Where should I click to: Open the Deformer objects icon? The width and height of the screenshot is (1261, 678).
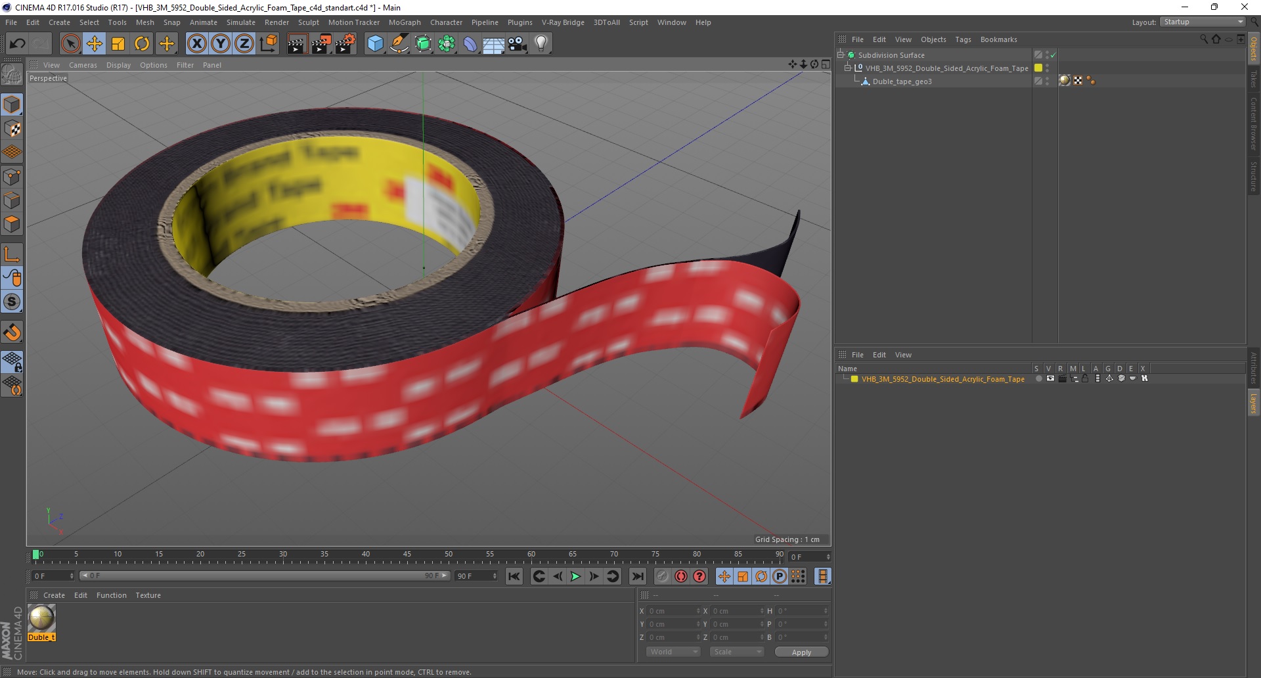coord(470,44)
